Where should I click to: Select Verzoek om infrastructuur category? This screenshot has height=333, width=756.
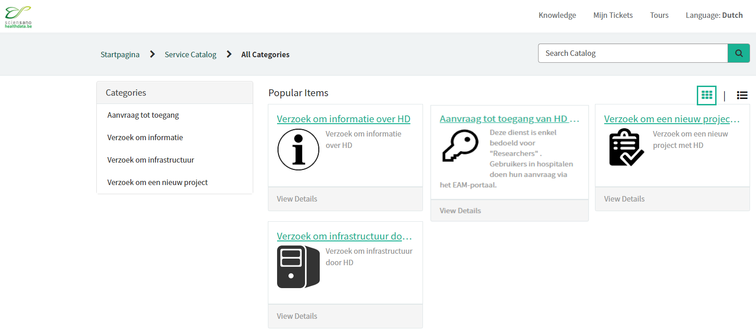150,160
